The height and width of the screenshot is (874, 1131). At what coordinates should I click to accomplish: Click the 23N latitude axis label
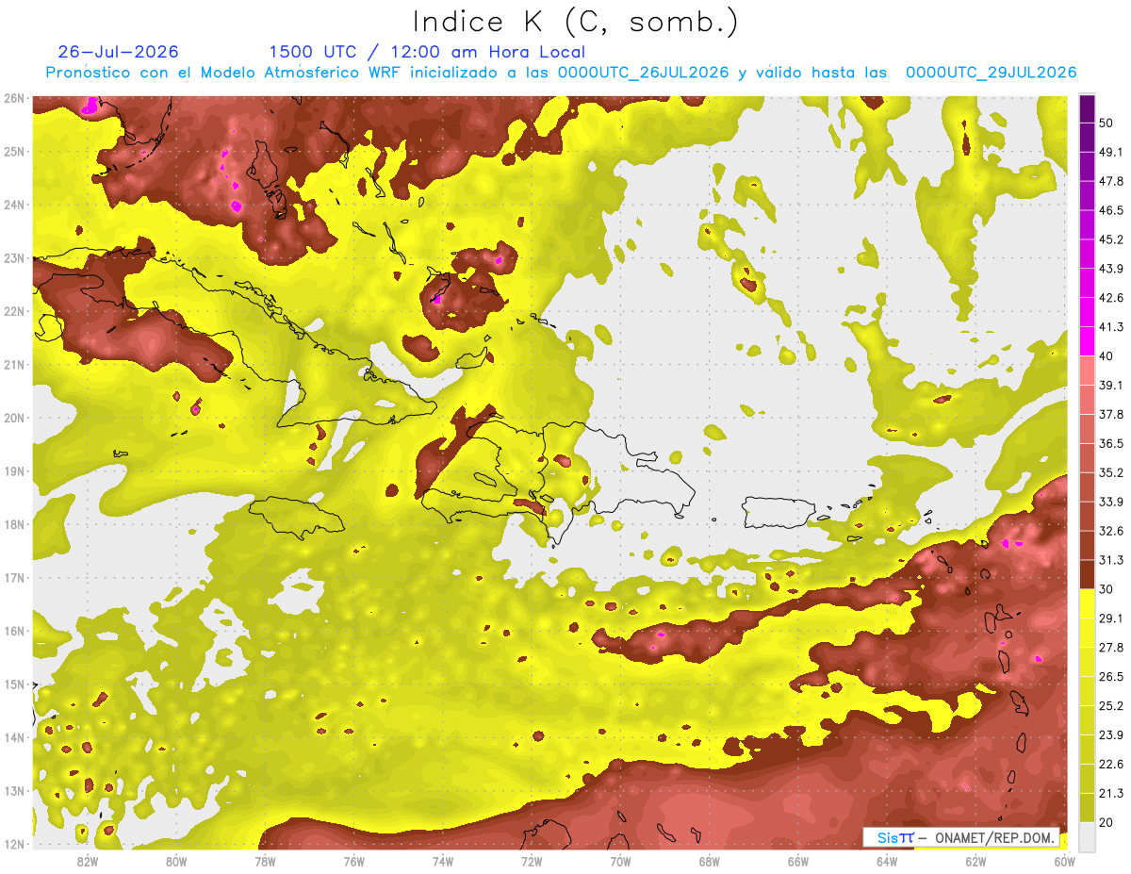click(x=14, y=257)
